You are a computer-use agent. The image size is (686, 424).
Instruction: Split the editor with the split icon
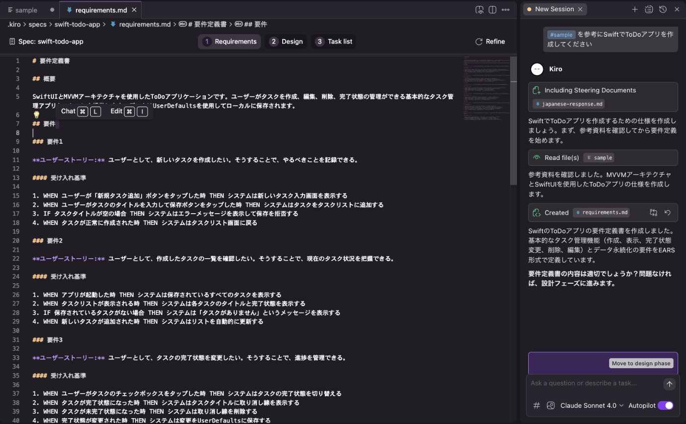point(492,10)
